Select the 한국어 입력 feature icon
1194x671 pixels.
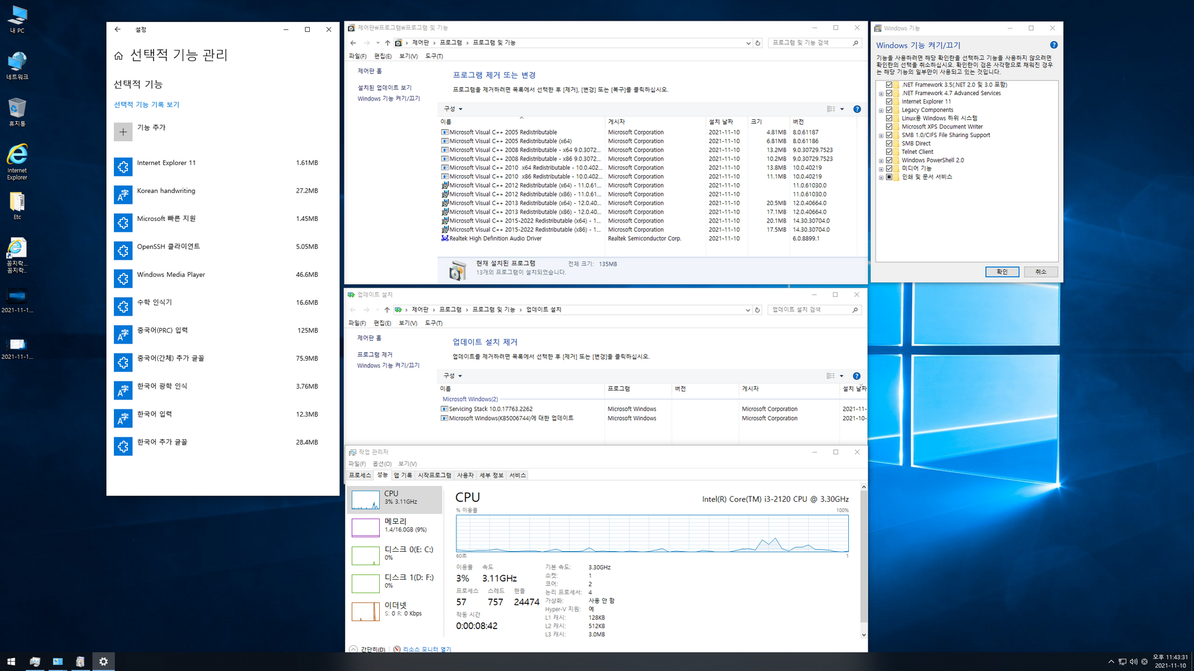123,418
